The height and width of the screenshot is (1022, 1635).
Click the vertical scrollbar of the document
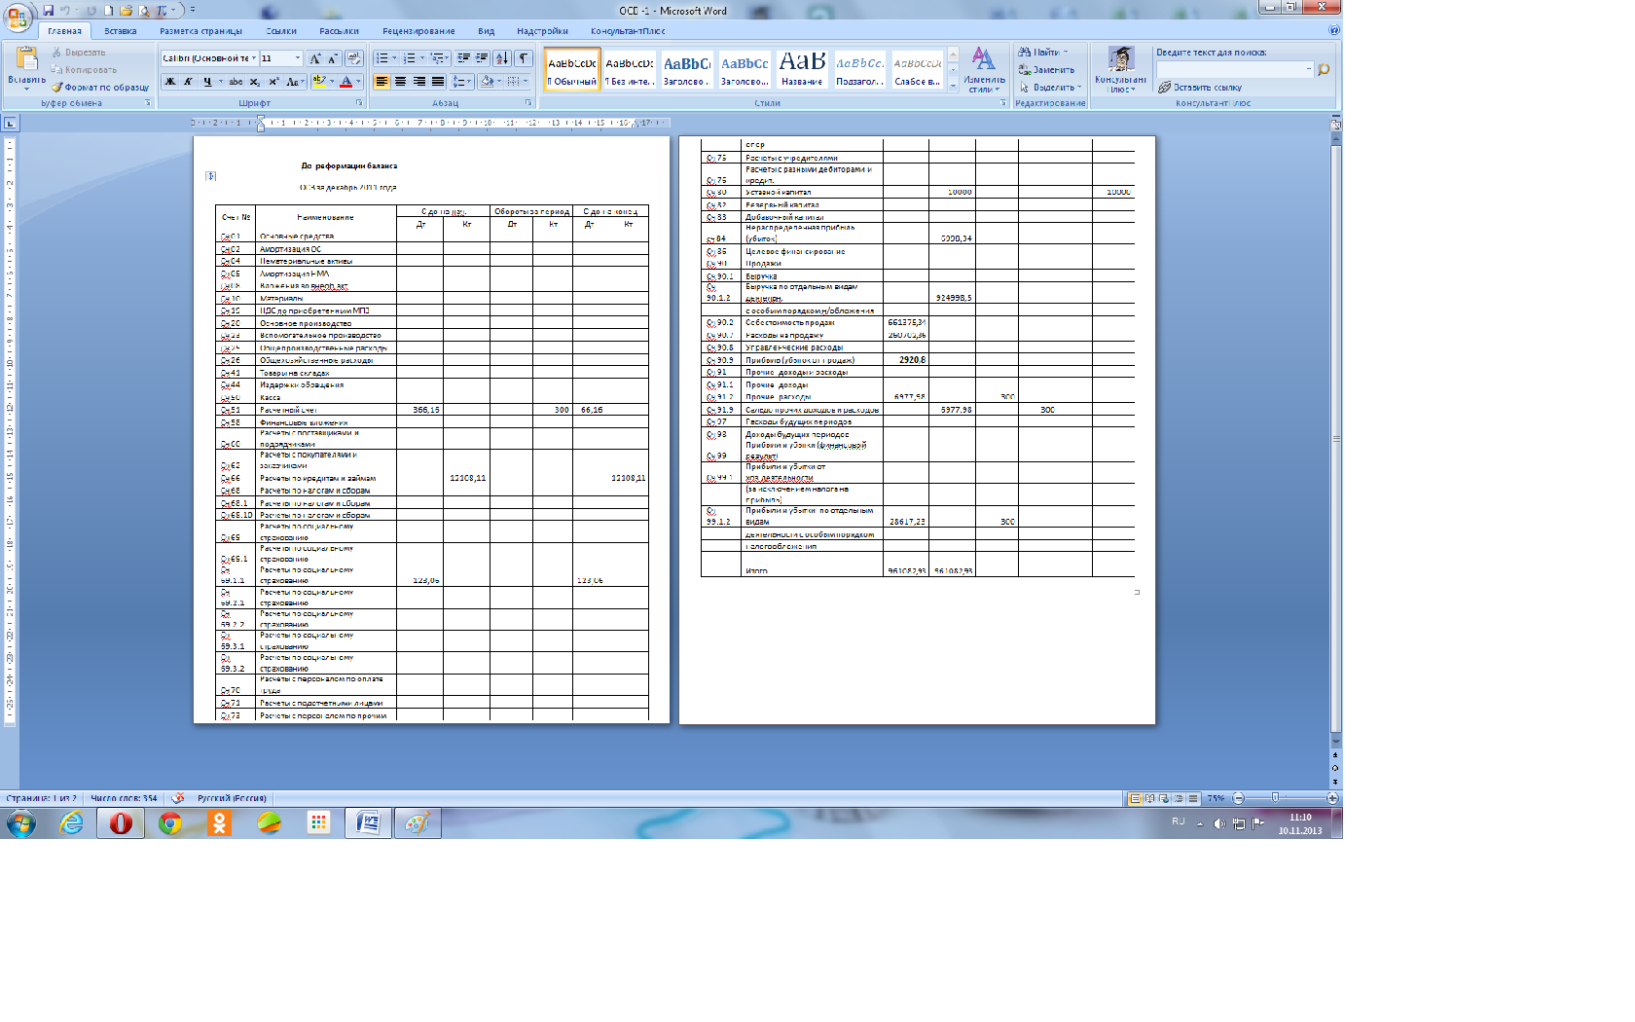coord(1335,438)
